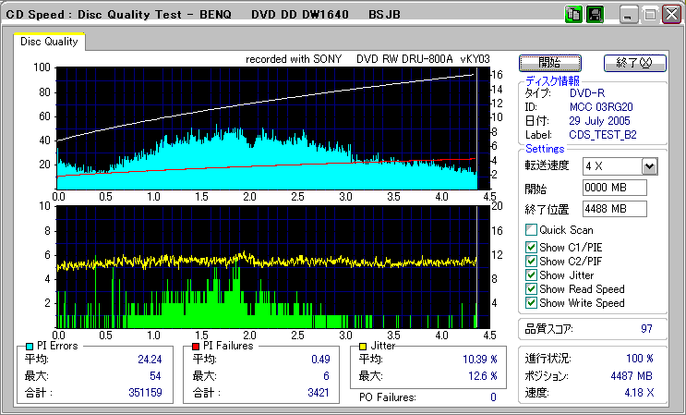The image size is (686, 415).
Task: Uncheck Show C2/PIF option
Action: point(531,261)
